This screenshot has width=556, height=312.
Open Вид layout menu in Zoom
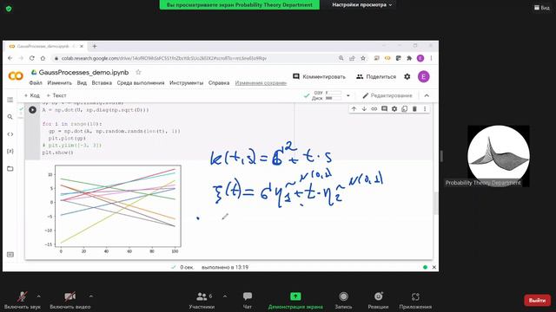(x=542, y=8)
